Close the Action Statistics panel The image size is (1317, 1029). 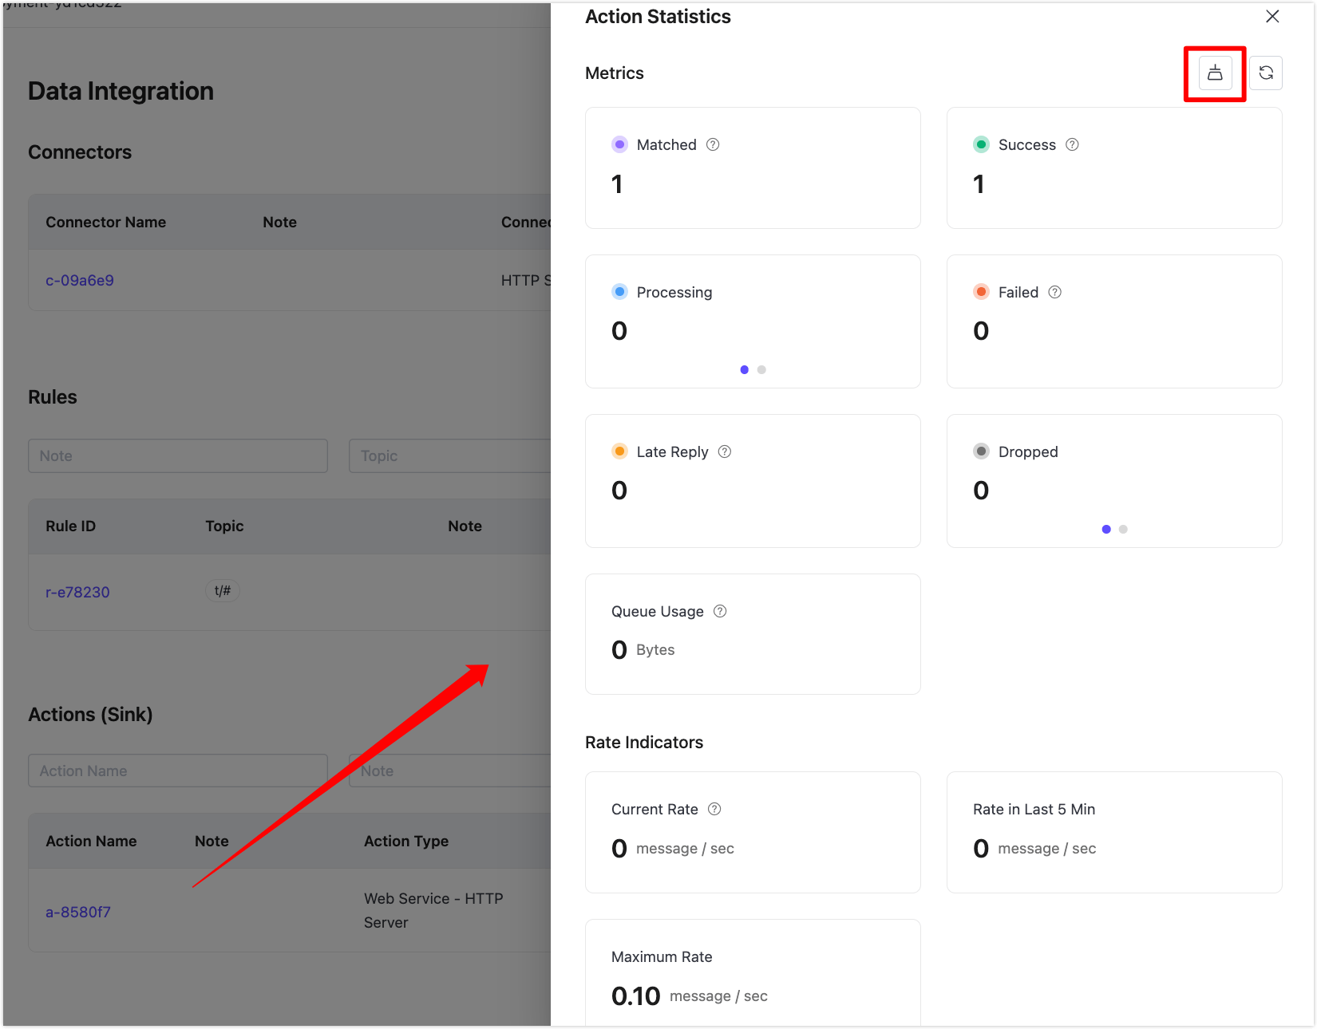(x=1272, y=17)
